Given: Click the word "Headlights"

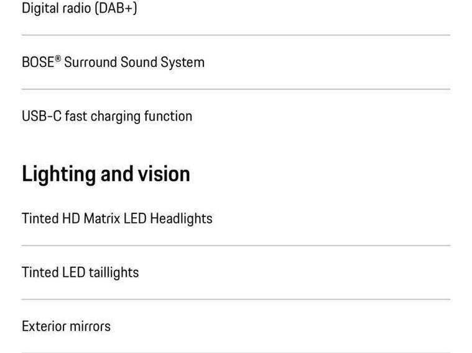Looking at the screenshot, I should [x=181, y=219].
